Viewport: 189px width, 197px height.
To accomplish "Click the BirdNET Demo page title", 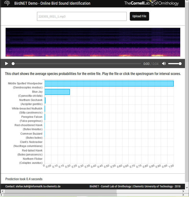I will 52,3.
